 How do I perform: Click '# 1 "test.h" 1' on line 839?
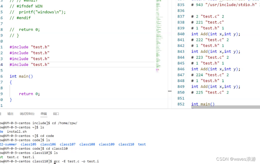208,28
